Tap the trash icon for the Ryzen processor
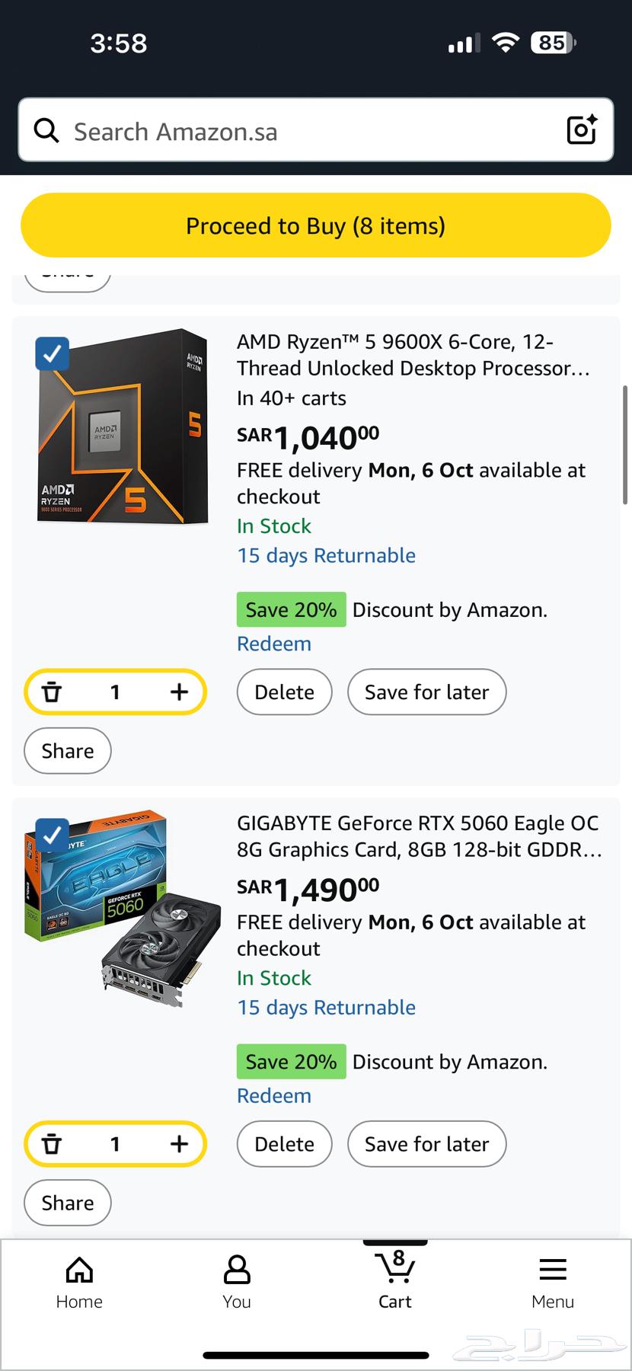Screen dimensions: 632x1371 52,692
